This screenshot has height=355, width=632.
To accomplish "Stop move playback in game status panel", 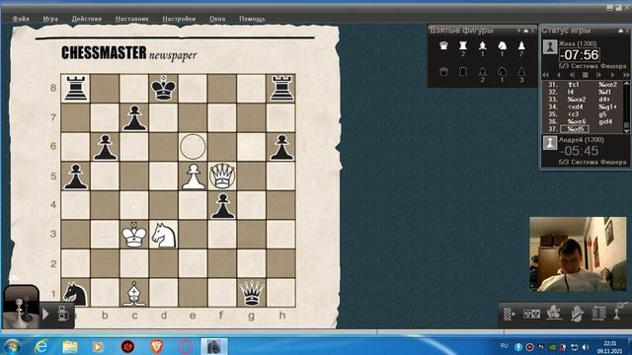I will [x=586, y=75].
